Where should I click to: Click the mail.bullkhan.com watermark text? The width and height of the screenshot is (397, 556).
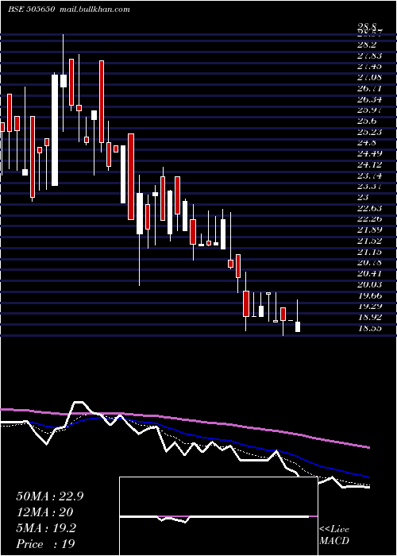(94, 10)
